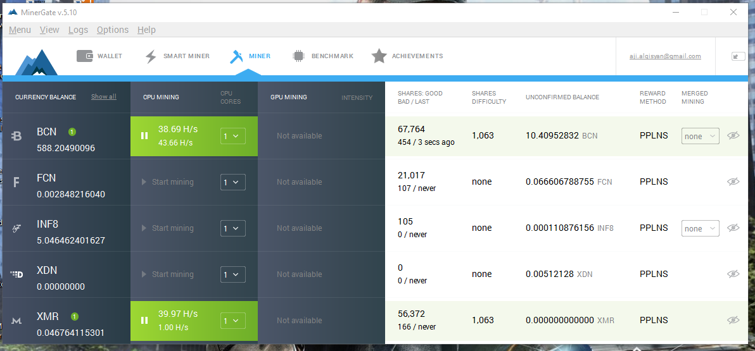Click the Benchmark chip icon
The width and height of the screenshot is (755, 351).
[x=298, y=56]
